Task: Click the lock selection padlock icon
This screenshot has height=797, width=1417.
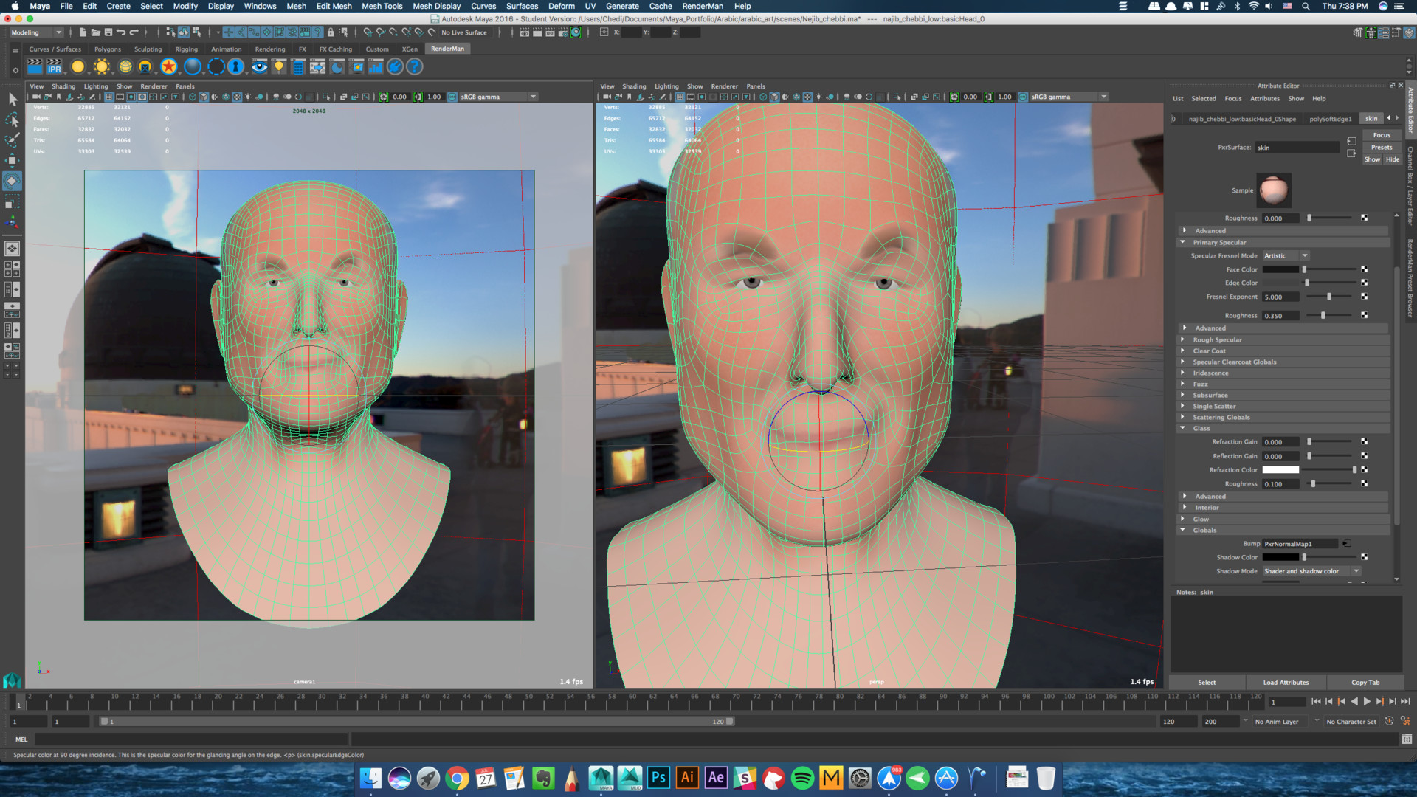Action: click(331, 32)
